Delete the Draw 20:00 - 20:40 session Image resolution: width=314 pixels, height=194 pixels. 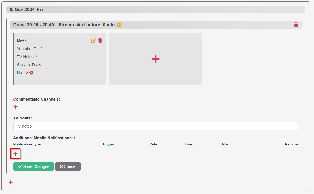[x=296, y=25]
